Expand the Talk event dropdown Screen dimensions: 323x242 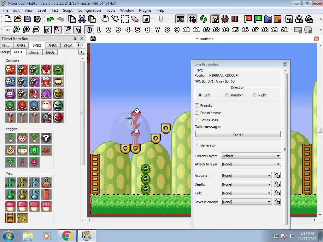point(246,193)
